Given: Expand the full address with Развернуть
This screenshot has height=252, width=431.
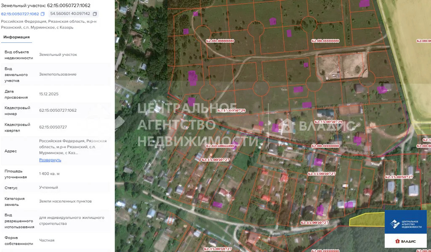Looking at the screenshot, I should click(x=50, y=160).
